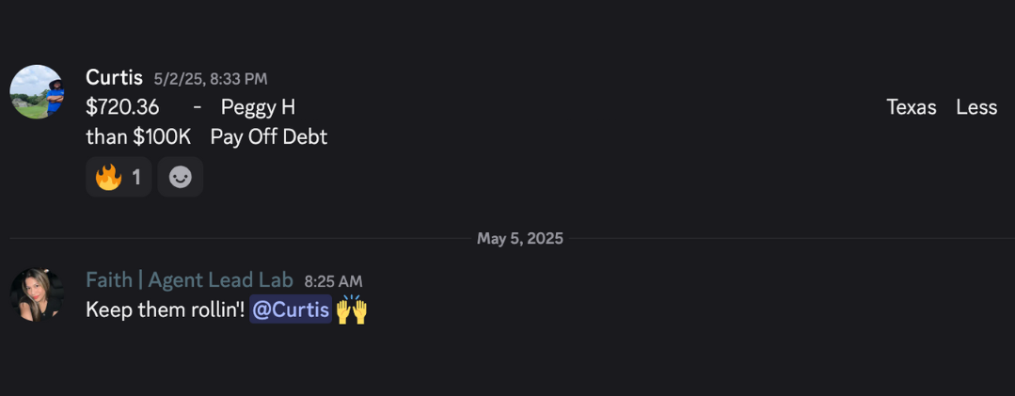Select the reaction count number 1

click(x=136, y=177)
